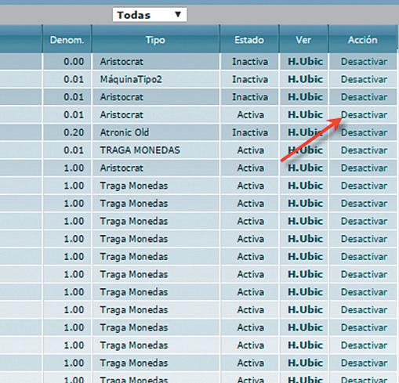Viewport: 399px width, 383px height.
Task: Open H.Ubic for the 1.00 Aristocrat row
Action: [305, 168]
